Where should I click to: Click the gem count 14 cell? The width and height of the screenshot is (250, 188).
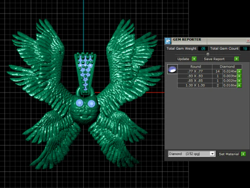[x=218, y=72]
